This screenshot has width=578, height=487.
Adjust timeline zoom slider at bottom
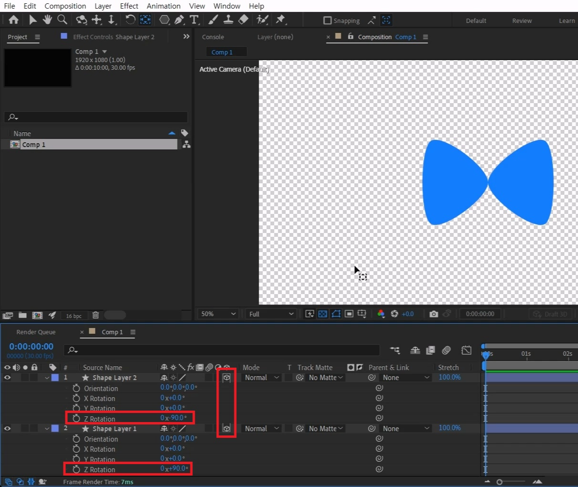(x=499, y=482)
